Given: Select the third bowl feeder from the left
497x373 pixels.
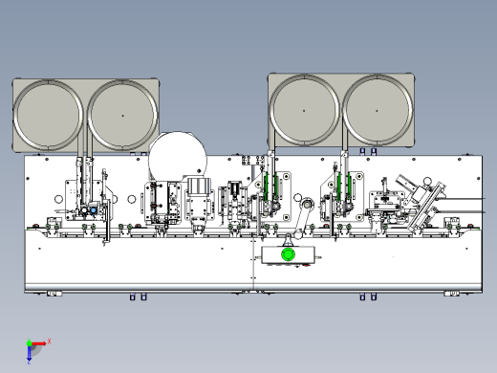Looking at the screenshot, I should [304, 110].
